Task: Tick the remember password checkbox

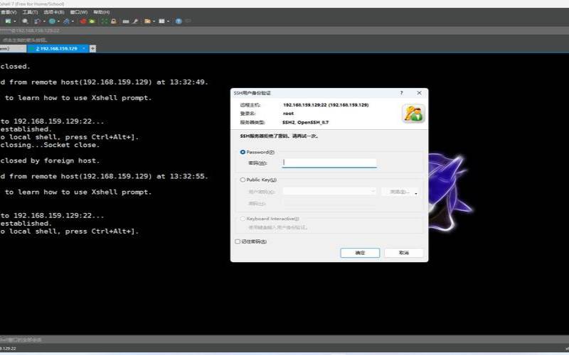Action: (238, 241)
